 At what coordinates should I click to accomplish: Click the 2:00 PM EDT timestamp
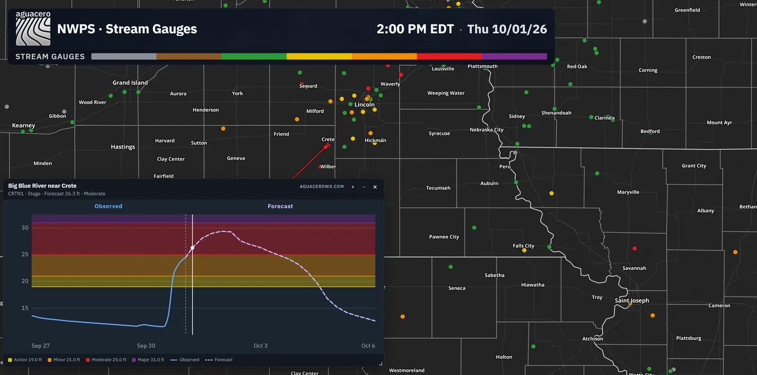click(x=415, y=29)
